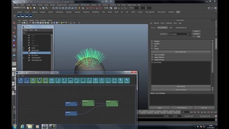The height and width of the screenshot is (129, 229).
Task: Click the Attribute Editor vertical scrollbar
Action: (213, 57)
